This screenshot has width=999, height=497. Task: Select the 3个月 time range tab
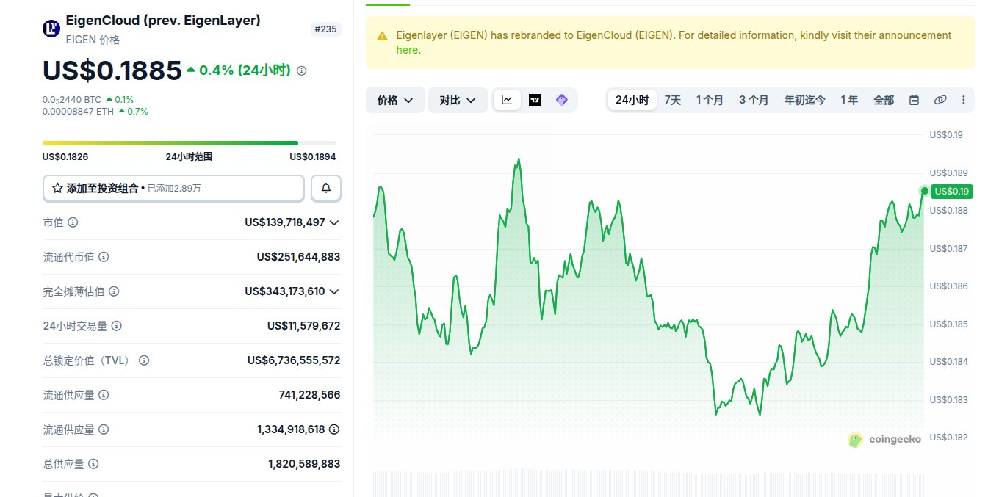click(x=754, y=100)
